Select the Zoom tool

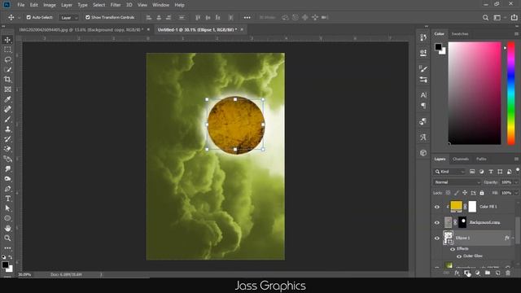click(x=7, y=238)
